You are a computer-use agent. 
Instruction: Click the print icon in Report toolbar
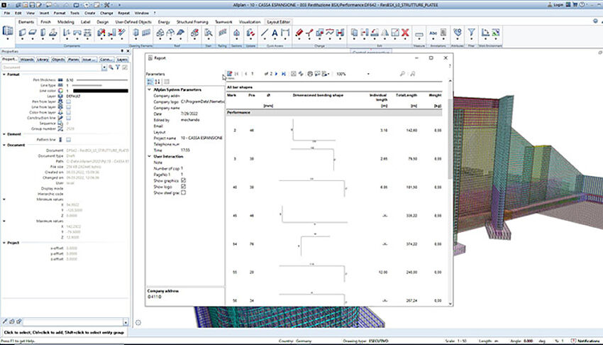(310, 74)
